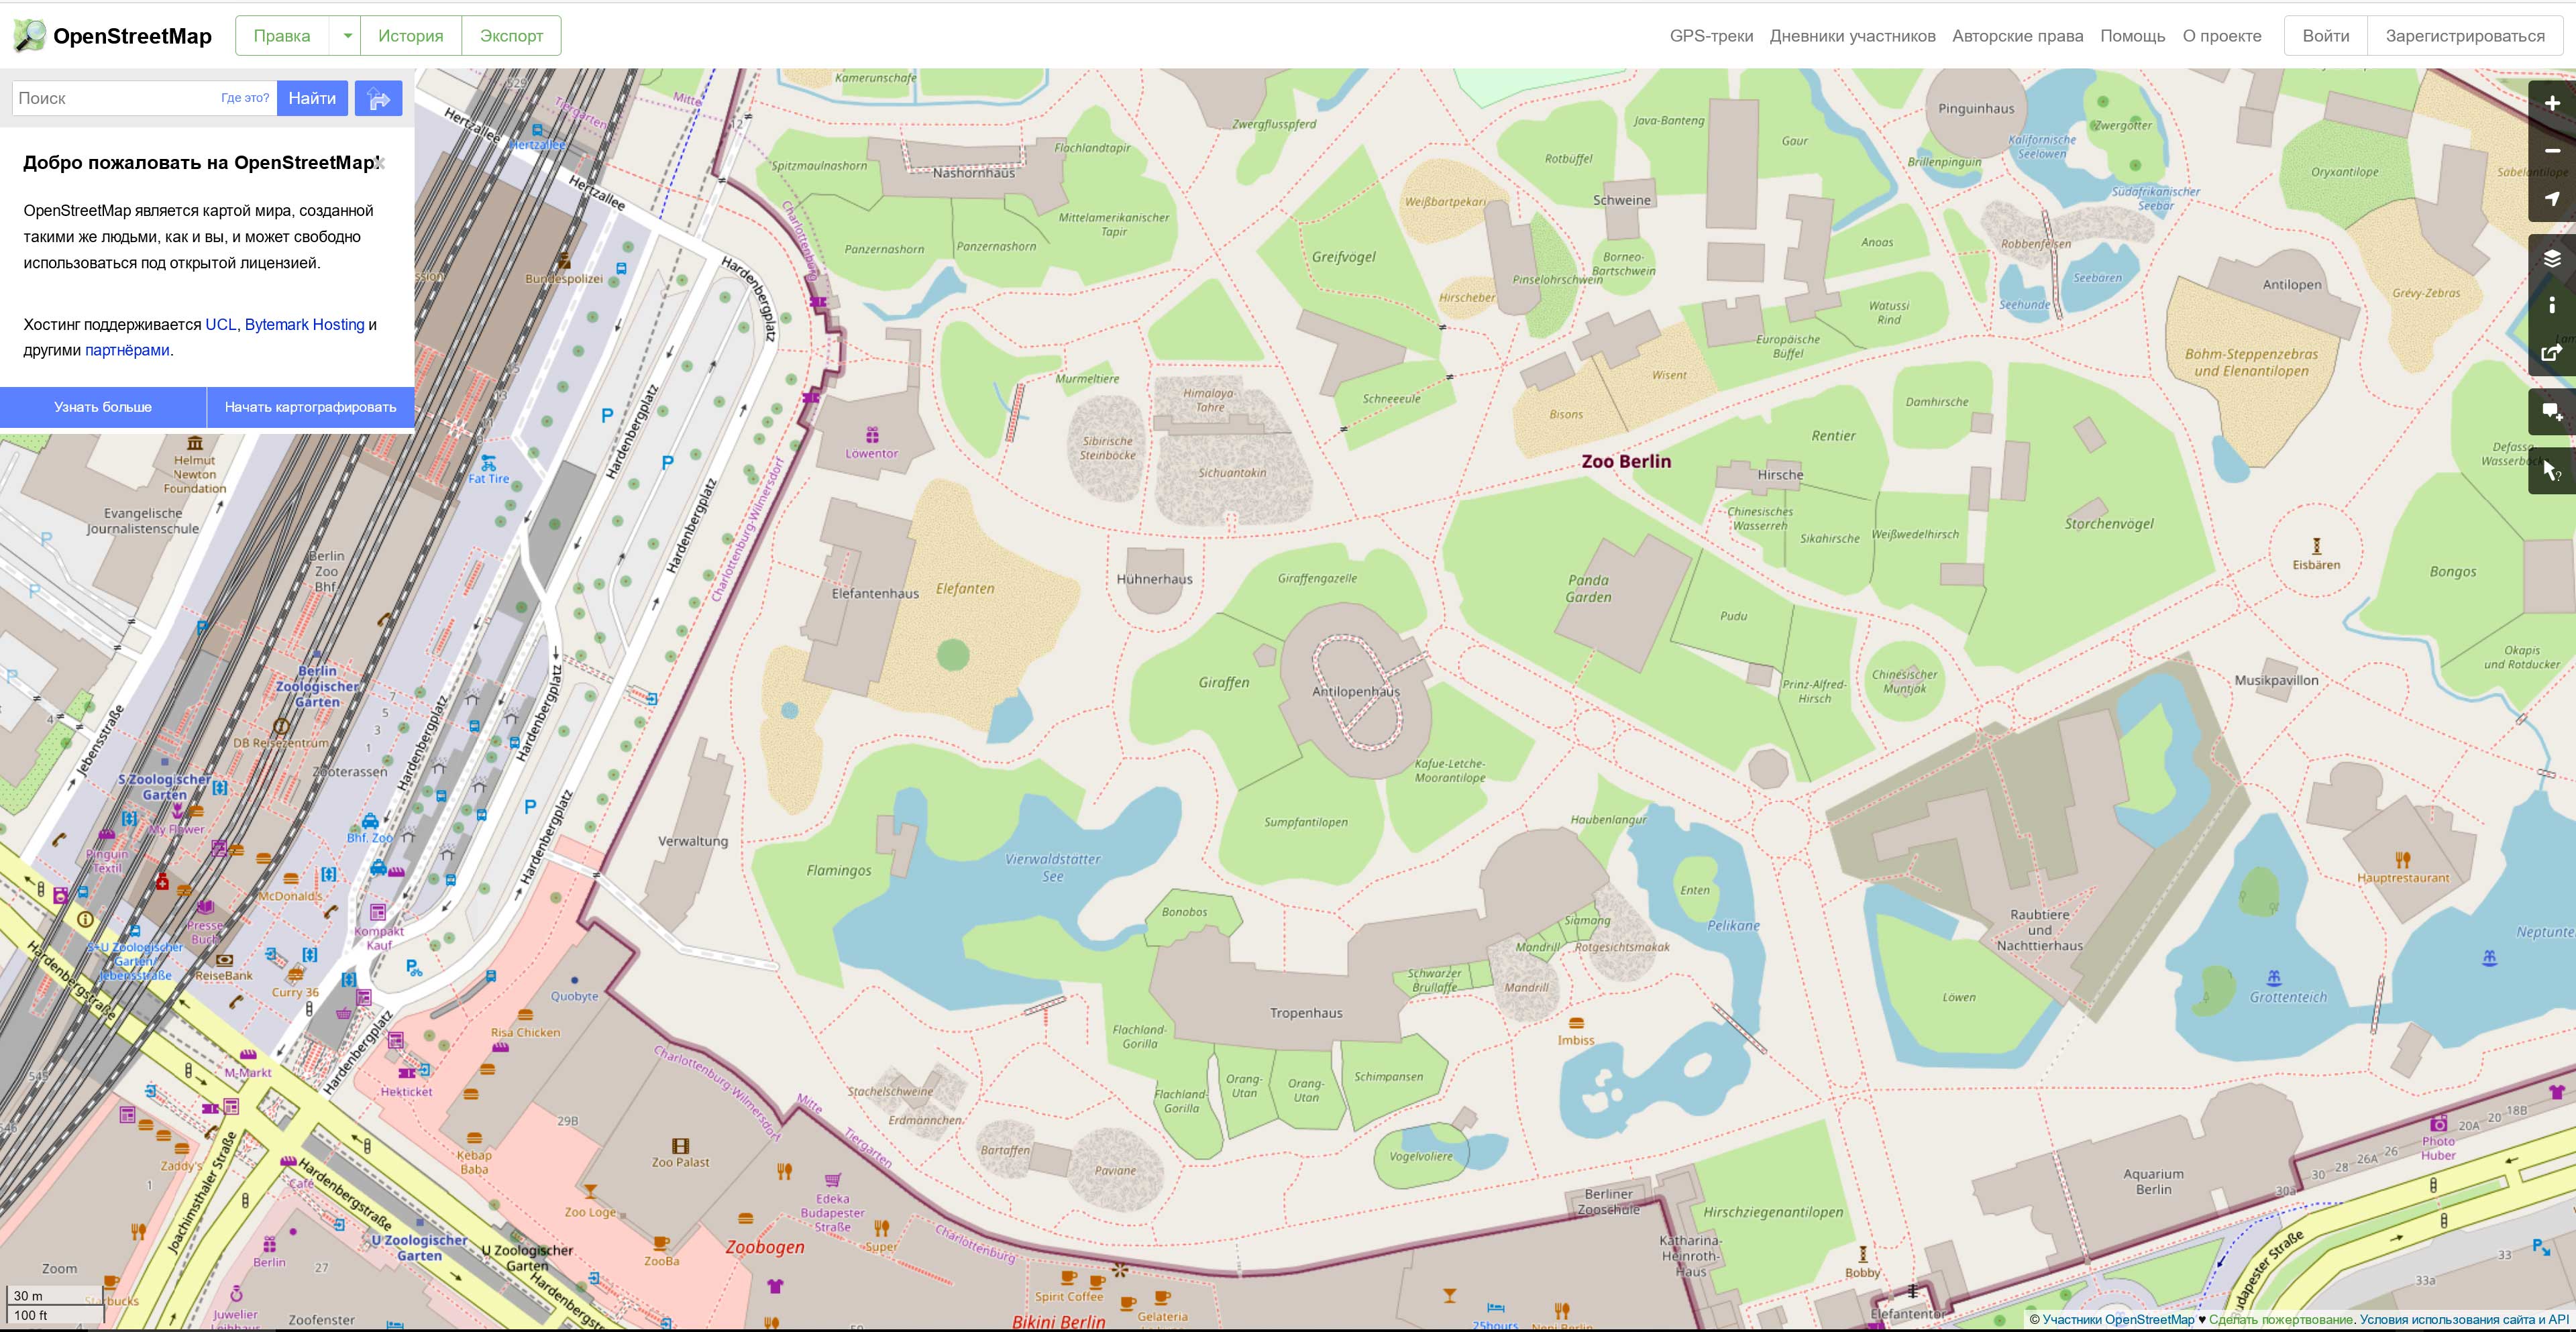Click the directions arrow button

click(378, 98)
